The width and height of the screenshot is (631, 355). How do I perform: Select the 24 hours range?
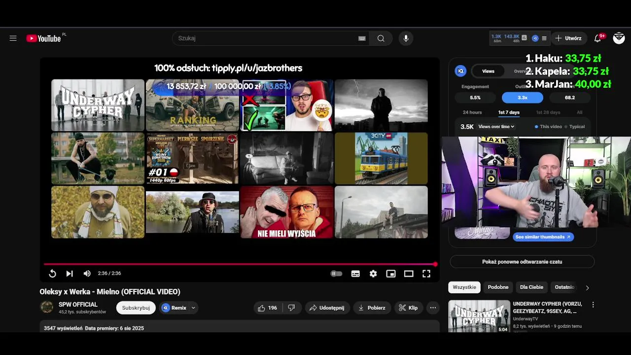[472, 112]
